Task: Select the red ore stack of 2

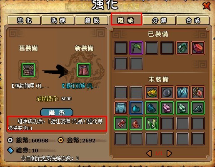Action: (x=121, y=123)
